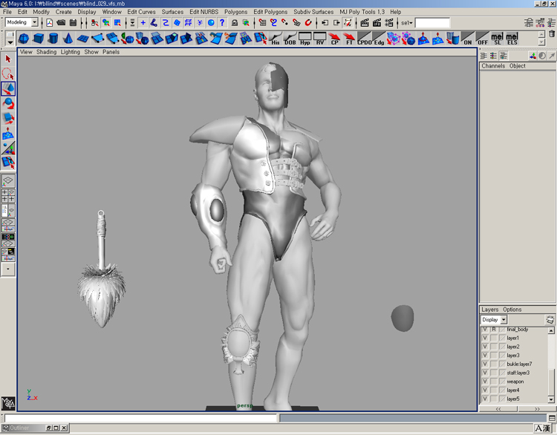This screenshot has width=557, height=435.
Task: Open the Shading menu in viewport panel
Action: pos(46,52)
